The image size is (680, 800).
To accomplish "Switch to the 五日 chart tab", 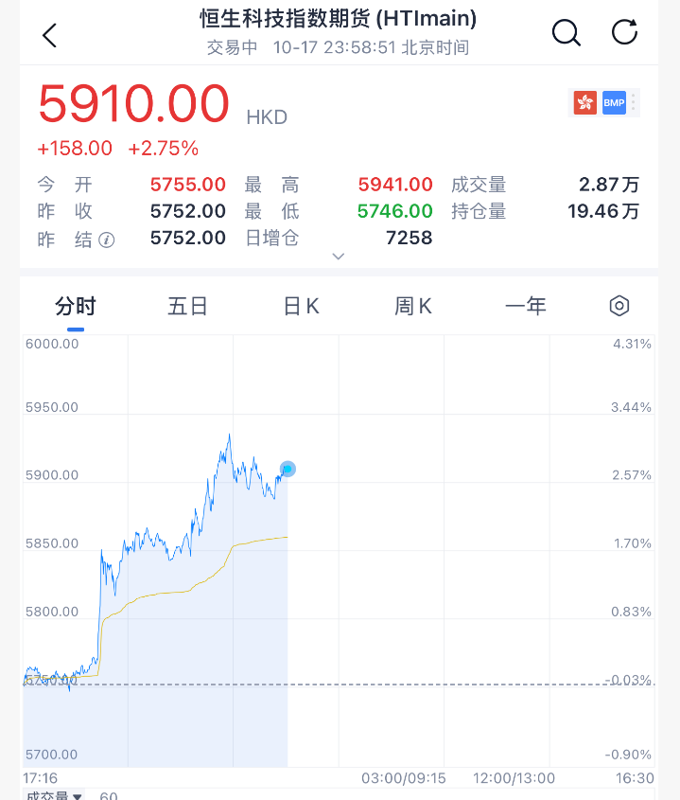I will [187, 306].
